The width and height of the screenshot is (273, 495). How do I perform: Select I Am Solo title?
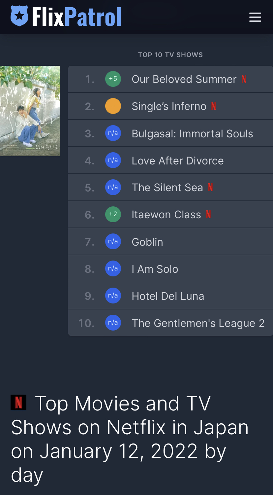[x=155, y=269]
